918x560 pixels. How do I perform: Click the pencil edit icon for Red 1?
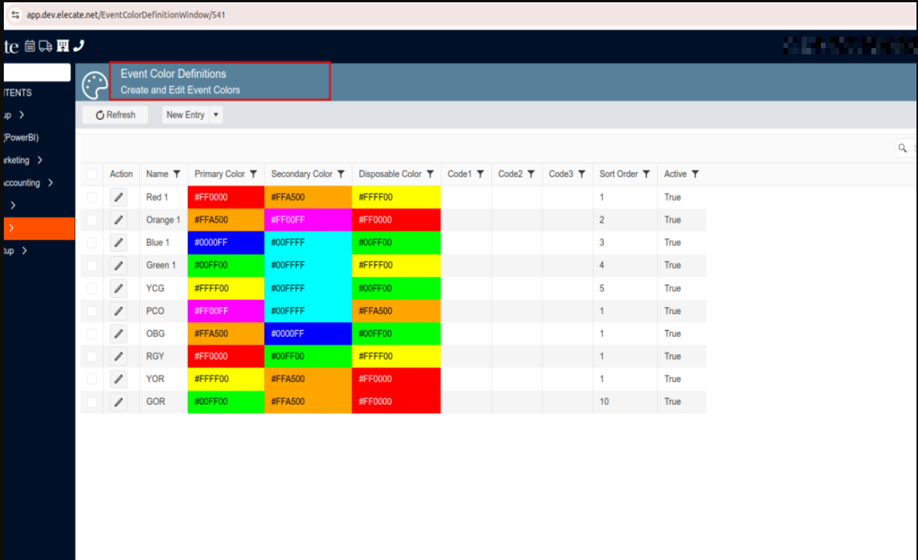[x=118, y=197]
